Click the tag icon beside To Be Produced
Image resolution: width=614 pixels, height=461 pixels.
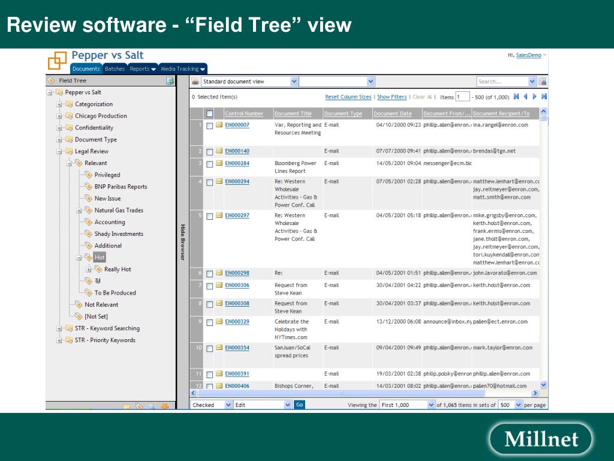[x=89, y=292]
